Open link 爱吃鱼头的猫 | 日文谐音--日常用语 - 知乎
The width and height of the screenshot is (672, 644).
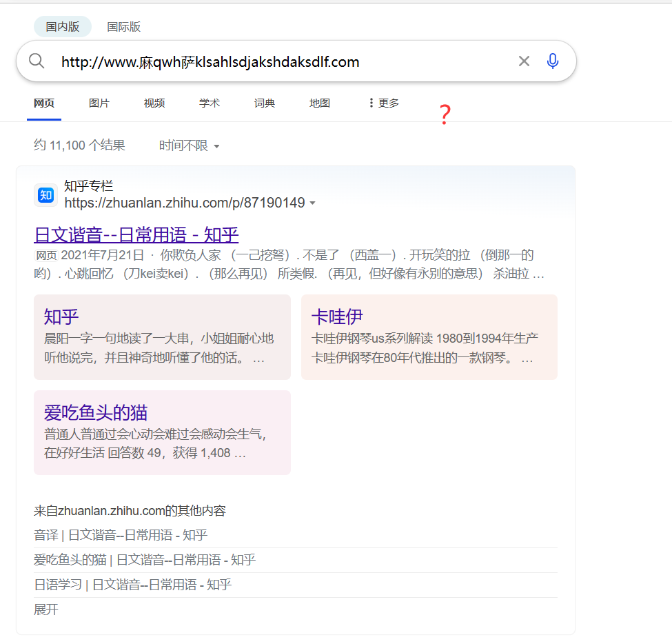145,559
